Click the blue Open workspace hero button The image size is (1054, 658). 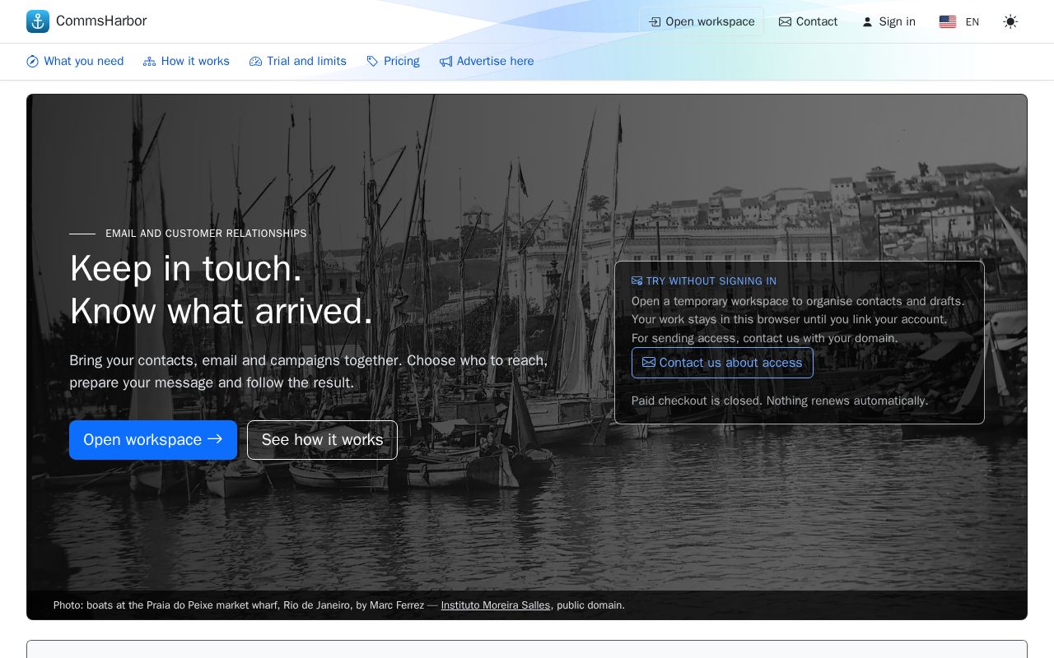(x=153, y=440)
